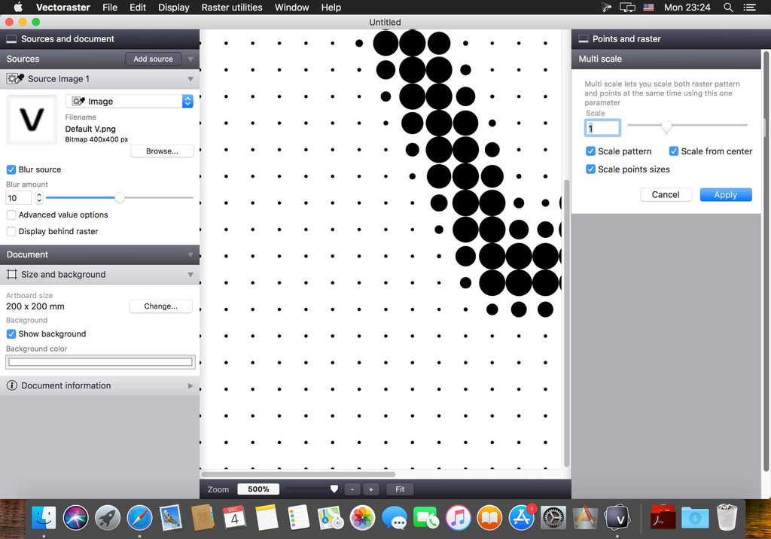The height and width of the screenshot is (539, 771).
Task: Open Trash from the dock
Action: [727, 518]
